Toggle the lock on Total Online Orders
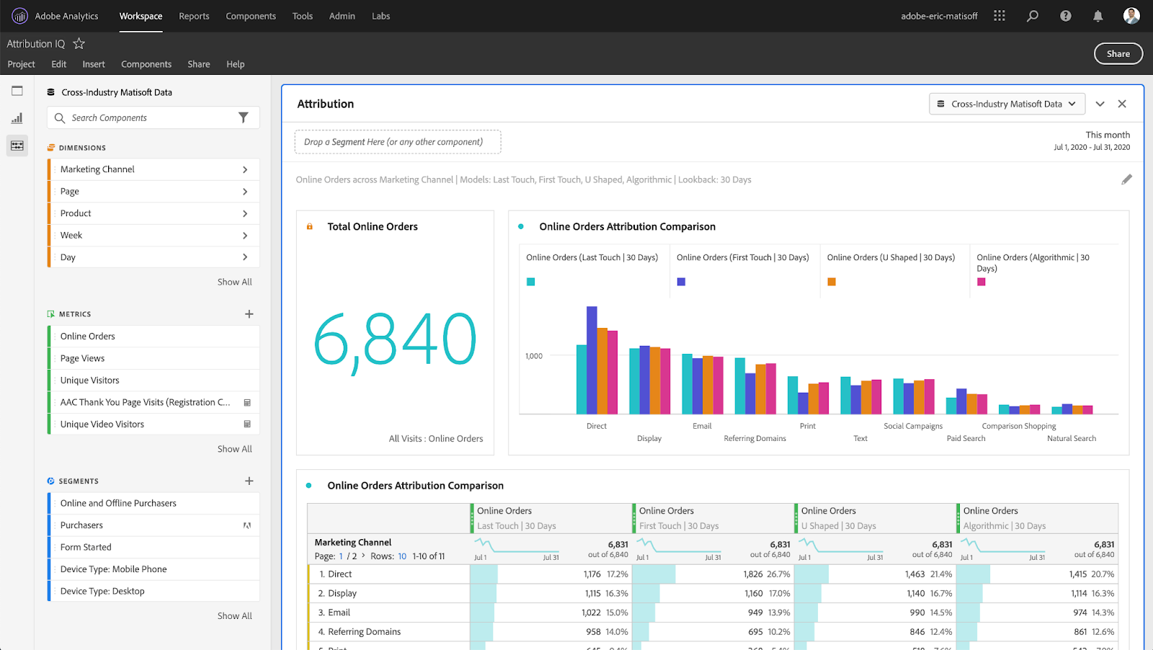This screenshot has width=1153, height=650. [309, 226]
